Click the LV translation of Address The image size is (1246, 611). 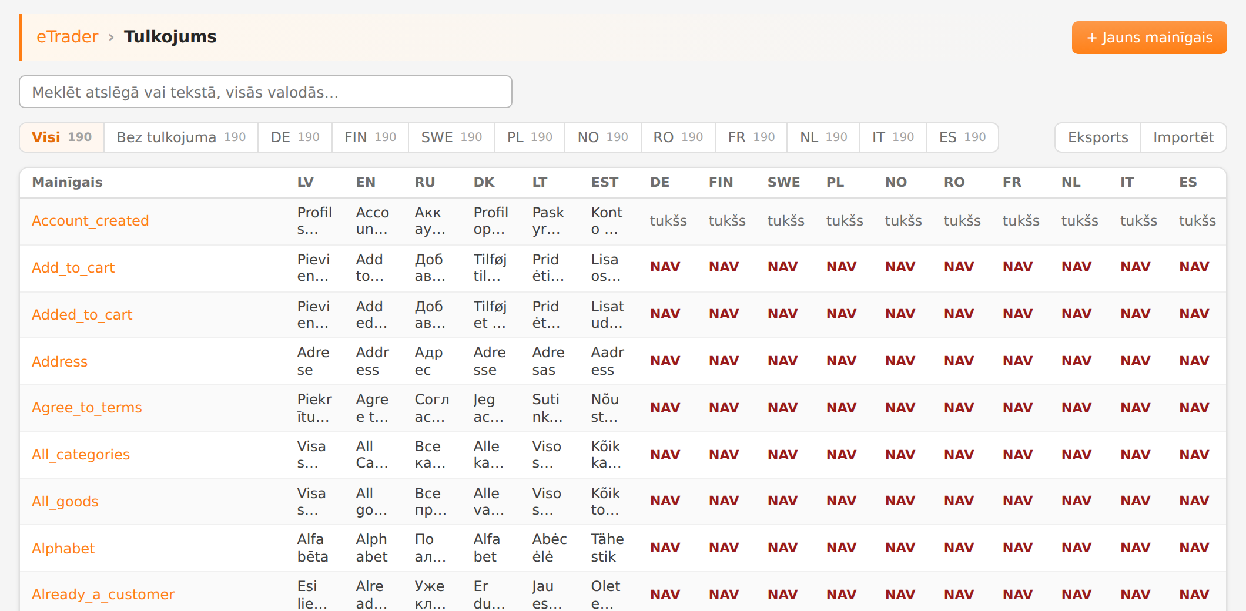tap(313, 361)
